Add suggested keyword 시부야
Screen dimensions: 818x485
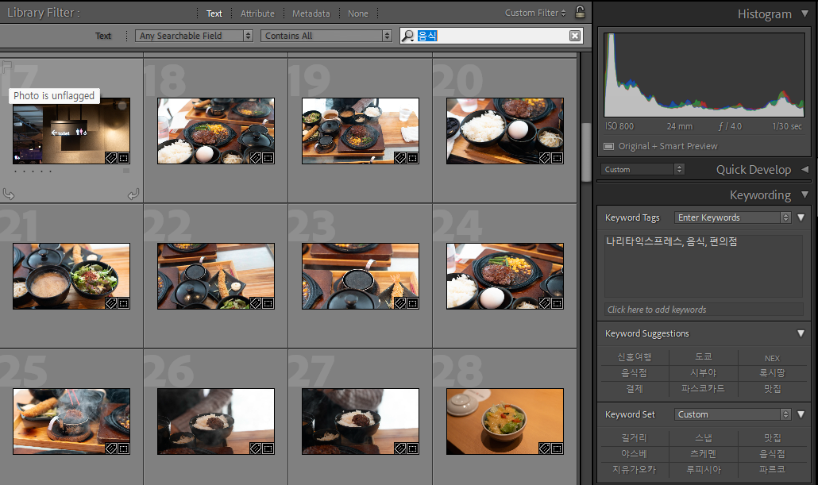703,372
